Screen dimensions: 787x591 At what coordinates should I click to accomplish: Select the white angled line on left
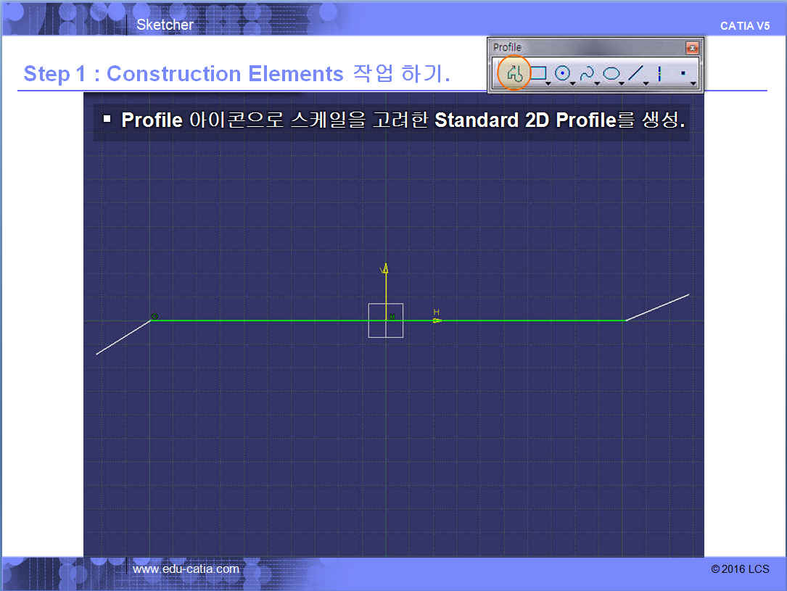[x=123, y=337]
